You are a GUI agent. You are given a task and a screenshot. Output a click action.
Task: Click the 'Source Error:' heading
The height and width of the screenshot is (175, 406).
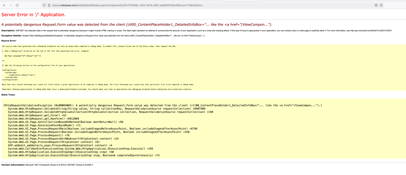[9, 41]
